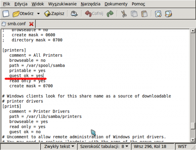This screenshot has width=196, height=150.
Task: Click the scrollbar up arrow
Action: (x=193, y=31)
